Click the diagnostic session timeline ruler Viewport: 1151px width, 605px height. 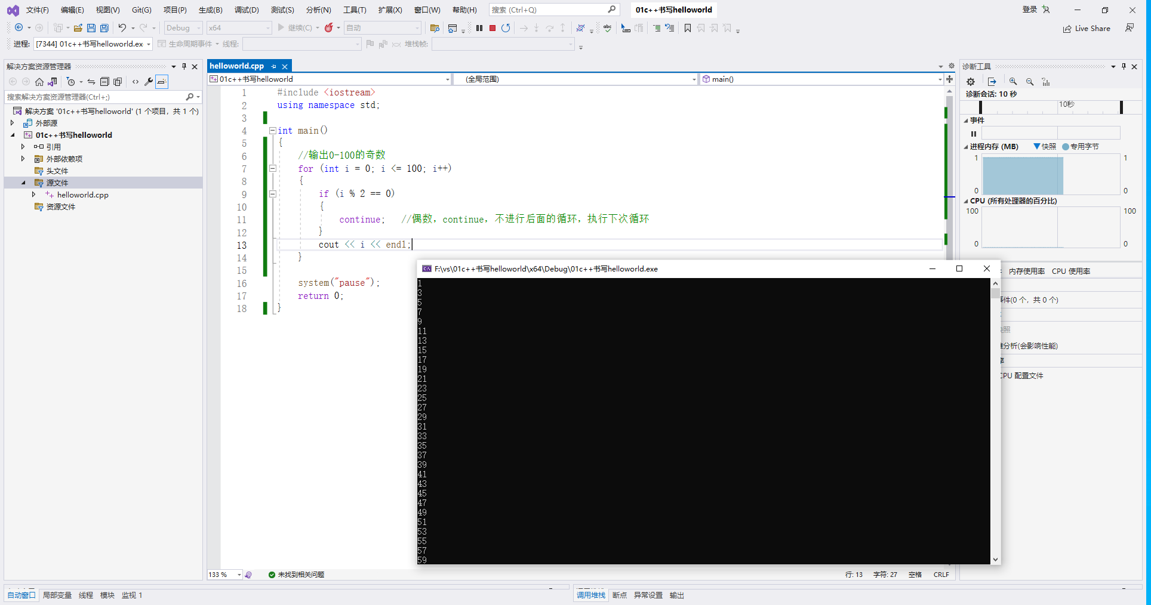1051,107
